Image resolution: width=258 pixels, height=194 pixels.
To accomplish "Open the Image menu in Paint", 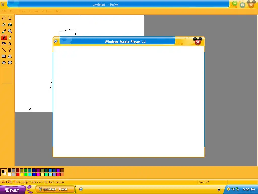I will point(34,11).
